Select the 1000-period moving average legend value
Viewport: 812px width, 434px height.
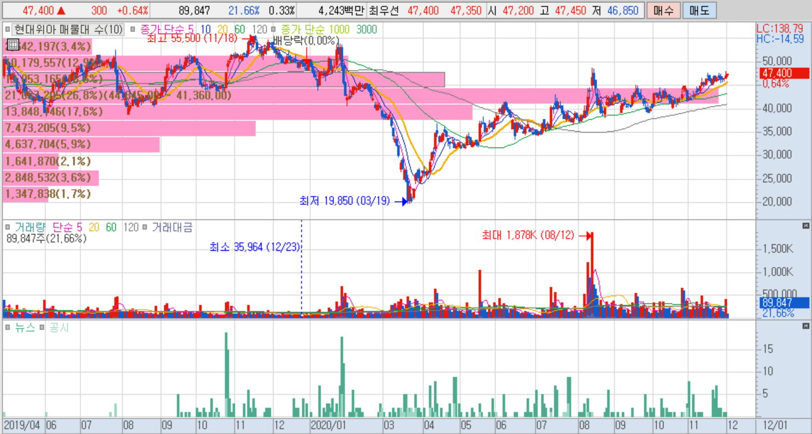pyautogui.click(x=339, y=30)
